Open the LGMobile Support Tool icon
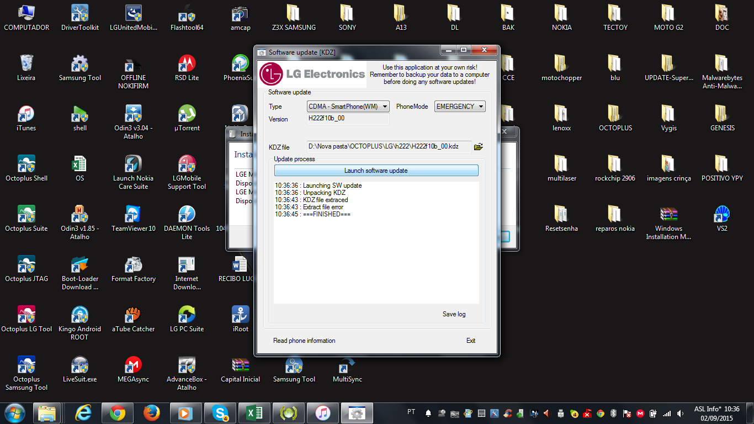This screenshot has width=754, height=424. pyautogui.click(x=187, y=172)
